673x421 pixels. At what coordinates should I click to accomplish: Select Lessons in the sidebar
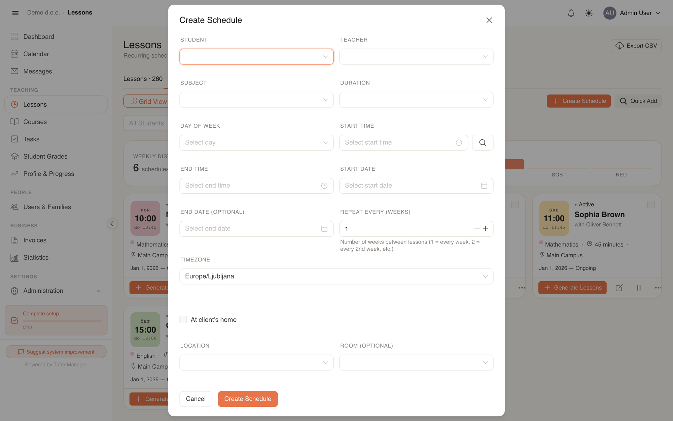tap(56, 104)
